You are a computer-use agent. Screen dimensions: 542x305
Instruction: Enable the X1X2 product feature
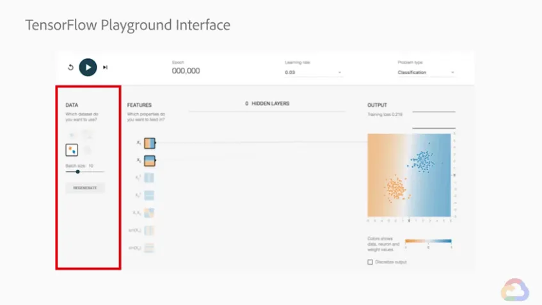coord(149,213)
